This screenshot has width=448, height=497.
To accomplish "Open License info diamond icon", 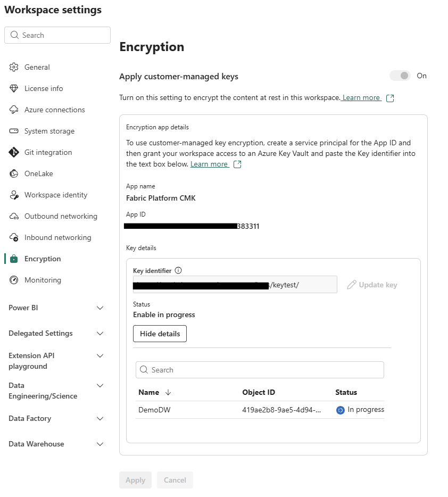I will click(x=14, y=88).
